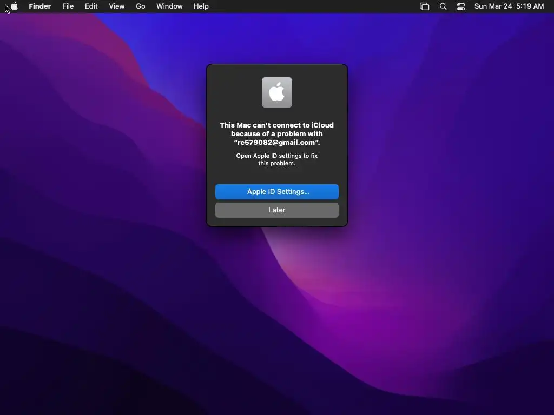Open the View menu
Image resolution: width=554 pixels, height=415 pixels.
click(117, 6)
